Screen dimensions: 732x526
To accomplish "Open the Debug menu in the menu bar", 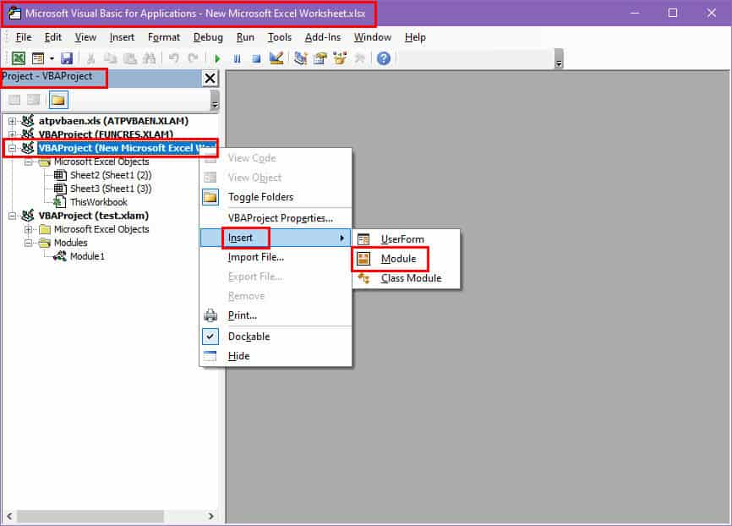I will coord(208,37).
